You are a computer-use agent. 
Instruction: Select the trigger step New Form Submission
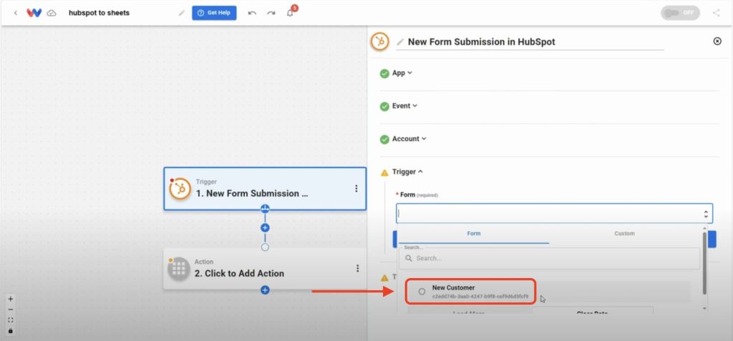coord(265,189)
